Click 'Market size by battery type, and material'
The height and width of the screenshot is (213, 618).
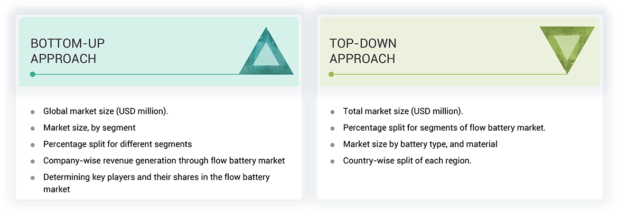click(x=420, y=144)
